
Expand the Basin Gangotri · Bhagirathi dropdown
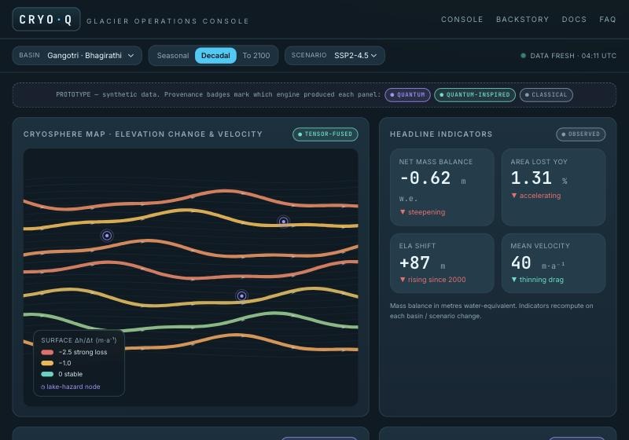click(77, 55)
